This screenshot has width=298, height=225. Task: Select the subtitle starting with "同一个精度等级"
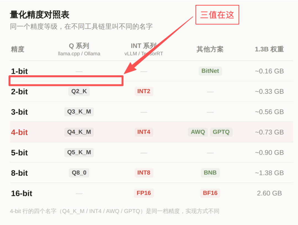coord(81,26)
